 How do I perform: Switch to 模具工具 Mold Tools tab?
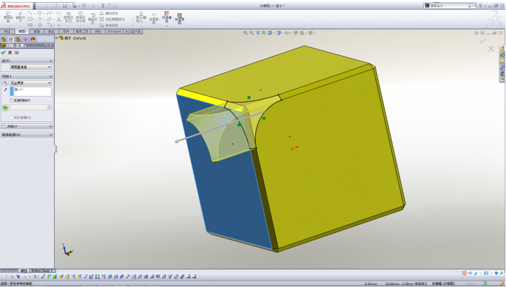82,32
